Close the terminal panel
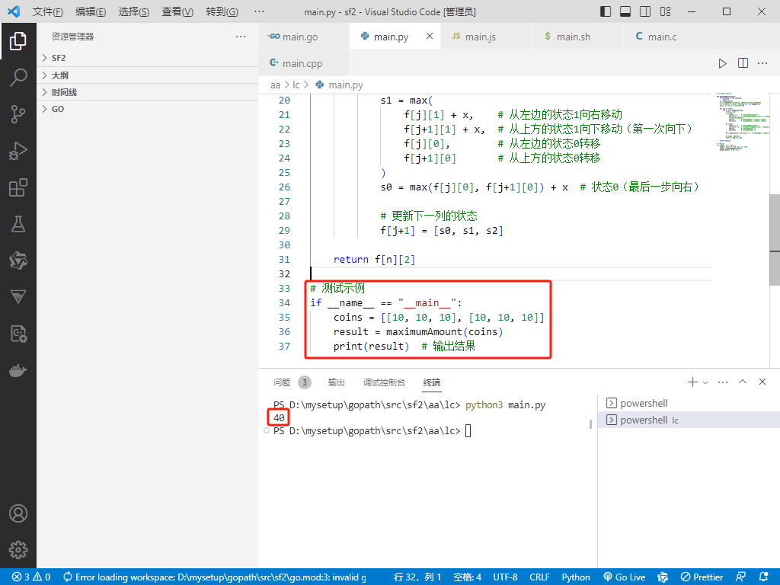Viewport: 780px width, 585px height. coord(762,382)
